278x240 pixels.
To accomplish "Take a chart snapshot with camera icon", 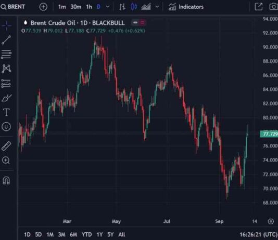I will tap(273, 7).
